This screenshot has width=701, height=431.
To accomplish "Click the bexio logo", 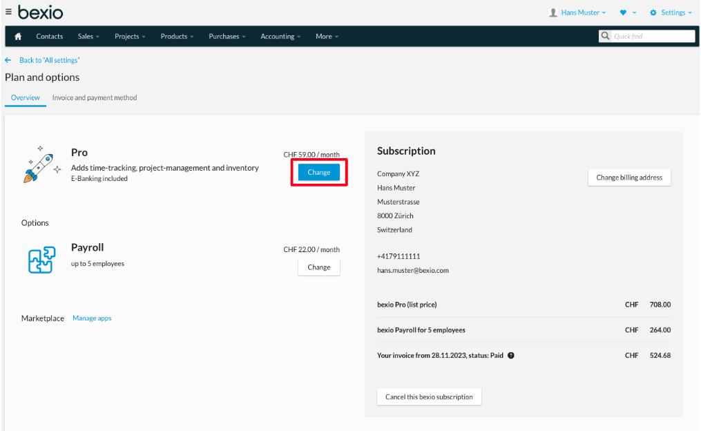I will (x=41, y=12).
